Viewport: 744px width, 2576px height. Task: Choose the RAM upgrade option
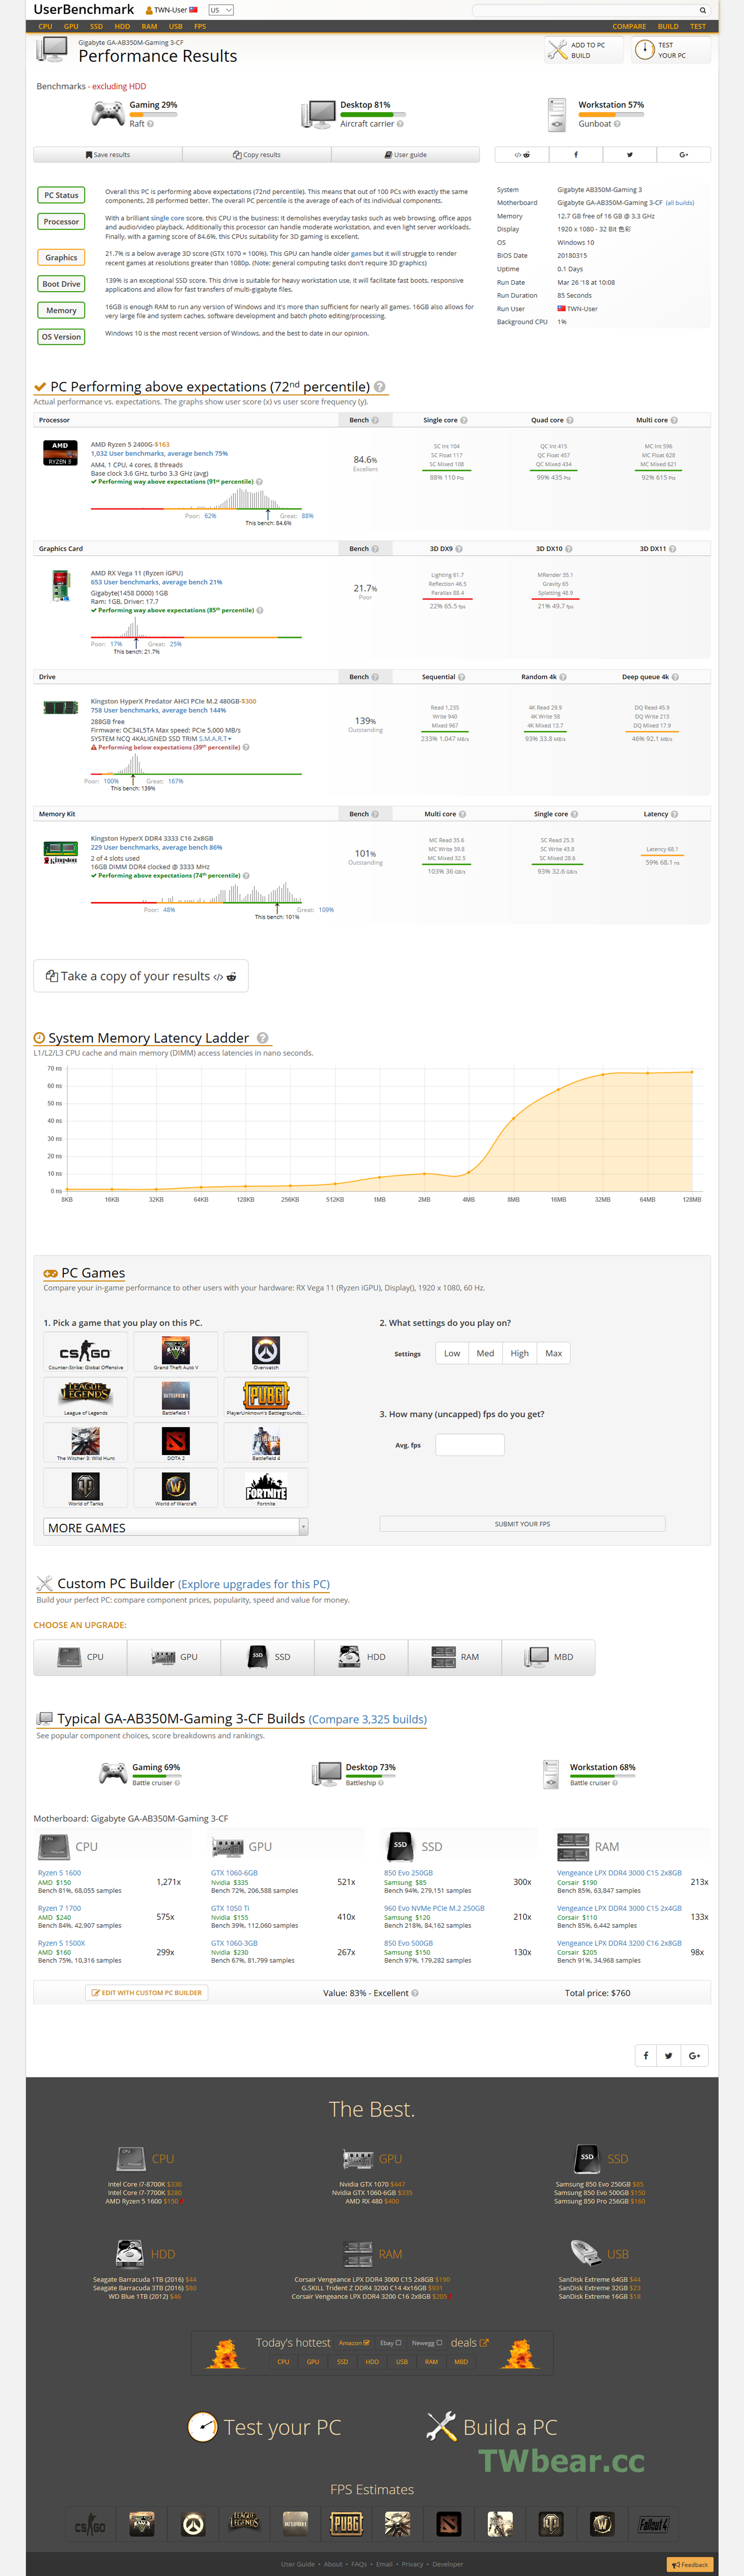[x=455, y=1657]
